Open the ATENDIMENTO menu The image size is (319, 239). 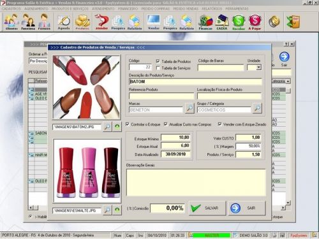(103, 9)
